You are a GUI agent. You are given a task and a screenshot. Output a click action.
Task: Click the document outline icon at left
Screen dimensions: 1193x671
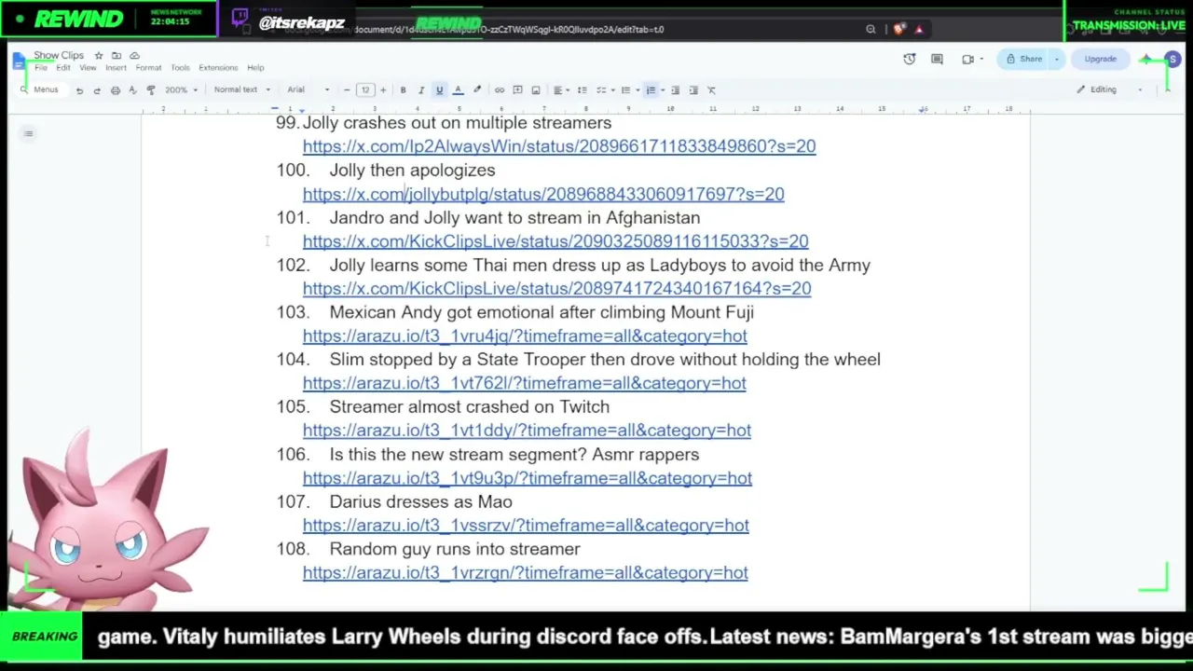(28, 133)
